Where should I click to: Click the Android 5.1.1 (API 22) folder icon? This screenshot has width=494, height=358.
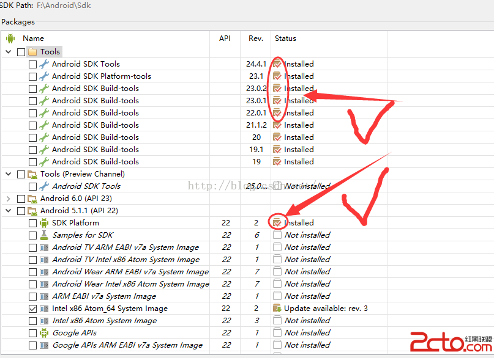[32, 211]
